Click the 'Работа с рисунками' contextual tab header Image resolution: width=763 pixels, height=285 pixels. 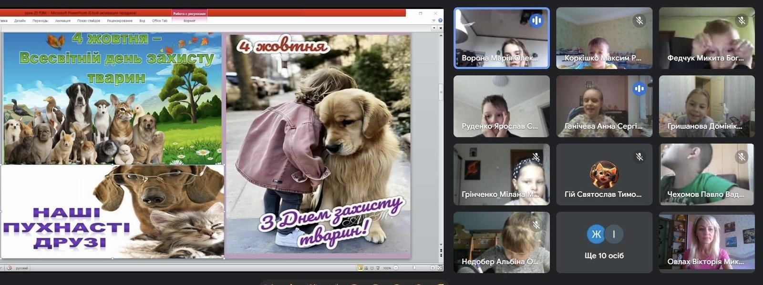coord(189,14)
